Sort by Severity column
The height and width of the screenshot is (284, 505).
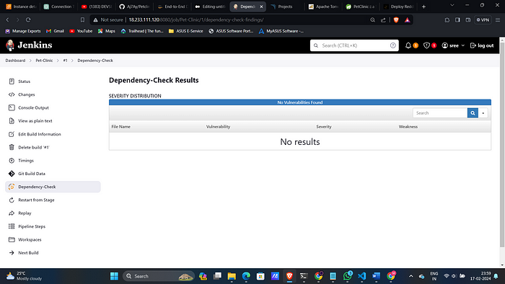point(324,127)
